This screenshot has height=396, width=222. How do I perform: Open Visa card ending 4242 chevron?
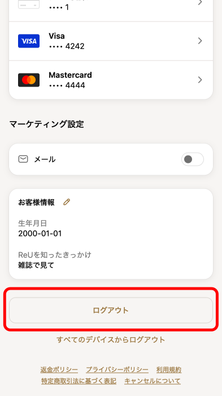point(200,41)
